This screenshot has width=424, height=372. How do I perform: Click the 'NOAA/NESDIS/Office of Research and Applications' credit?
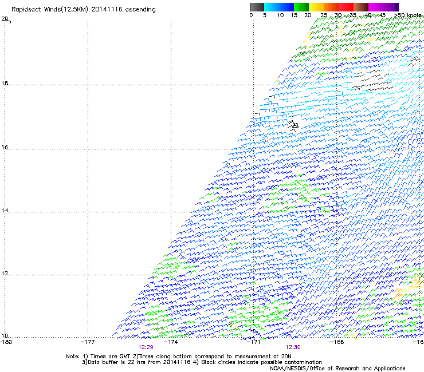pyautogui.click(x=337, y=369)
